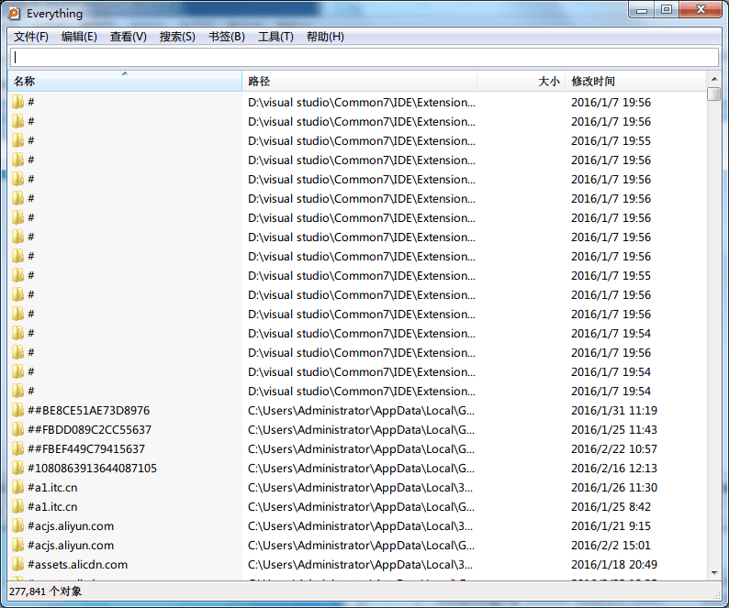
Task: Sort by the 大小 column header
Action: 522,82
